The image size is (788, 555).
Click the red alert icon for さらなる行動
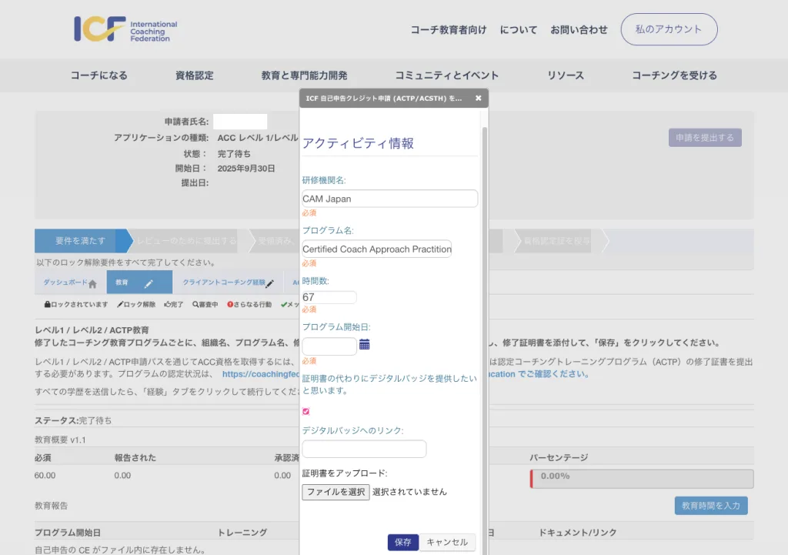click(x=230, y=304)
